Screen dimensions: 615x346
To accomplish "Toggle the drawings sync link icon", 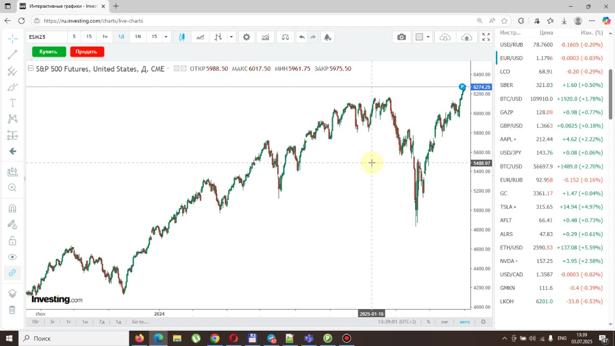I will (12, 272).
